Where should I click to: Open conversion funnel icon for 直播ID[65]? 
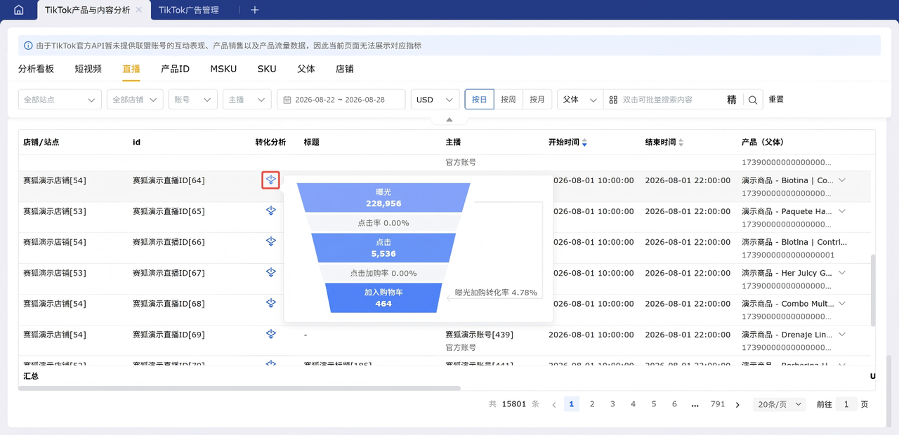coord(271,210)
